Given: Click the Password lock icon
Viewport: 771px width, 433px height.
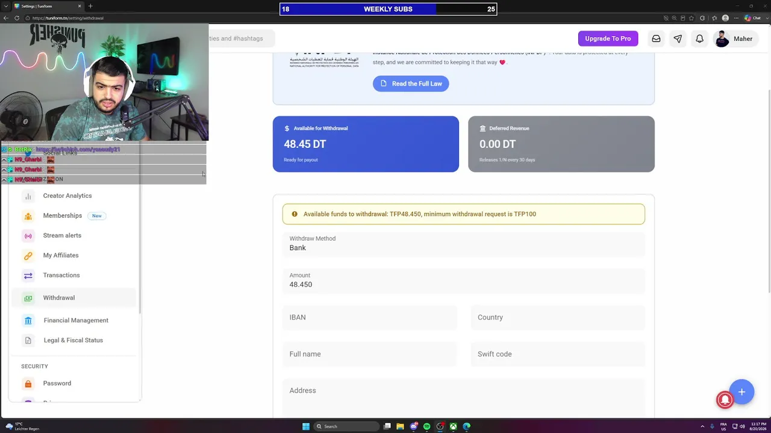Looking at the screenshot, I should coord(28,384).
